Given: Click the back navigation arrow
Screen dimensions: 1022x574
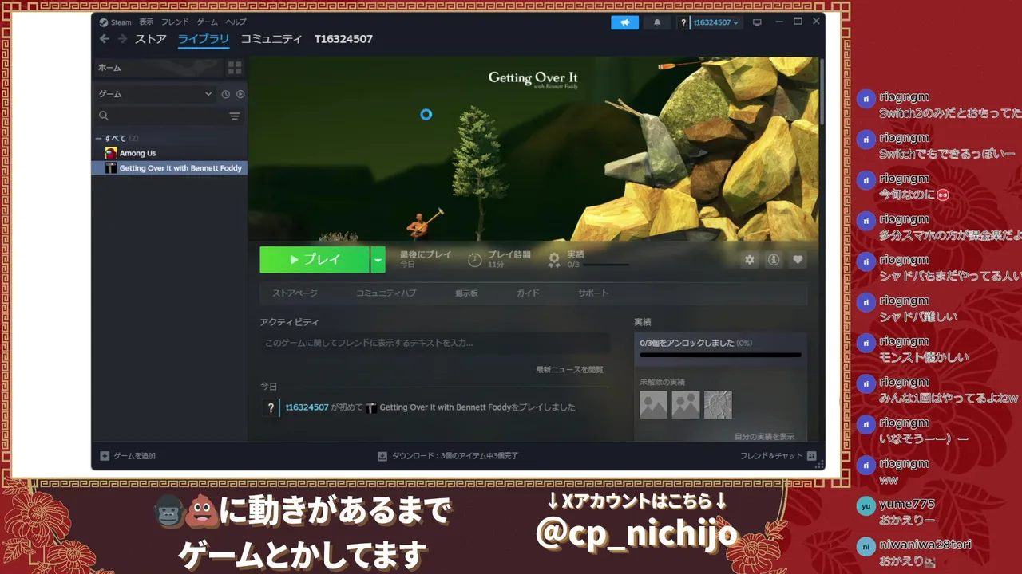Looking at the screenshot, I should click(x=105, y=39).
